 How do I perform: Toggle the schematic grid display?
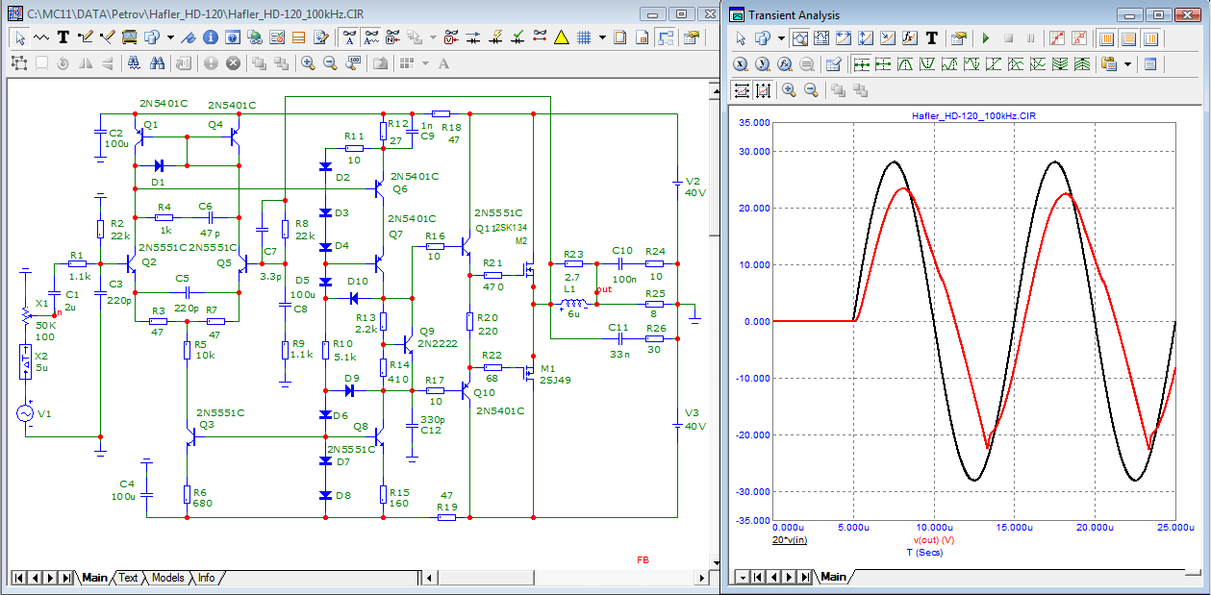click(x=583, y=37)
